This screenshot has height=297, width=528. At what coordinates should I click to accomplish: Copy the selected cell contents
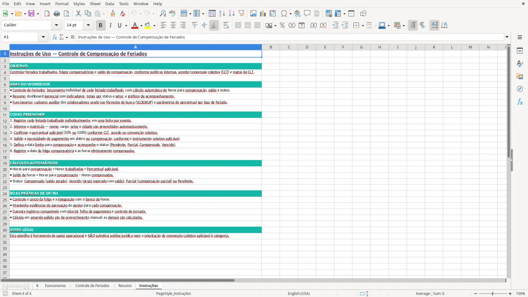[88, 14]
